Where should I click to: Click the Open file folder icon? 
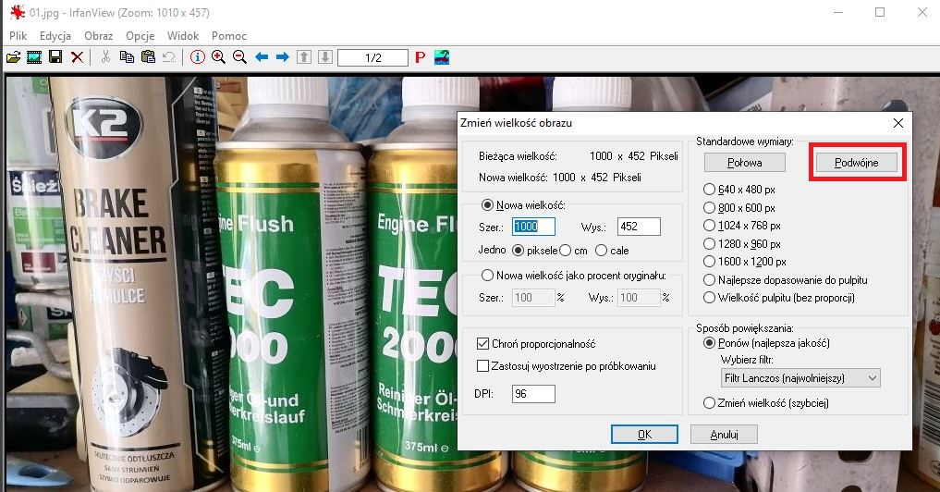point(13,57)
